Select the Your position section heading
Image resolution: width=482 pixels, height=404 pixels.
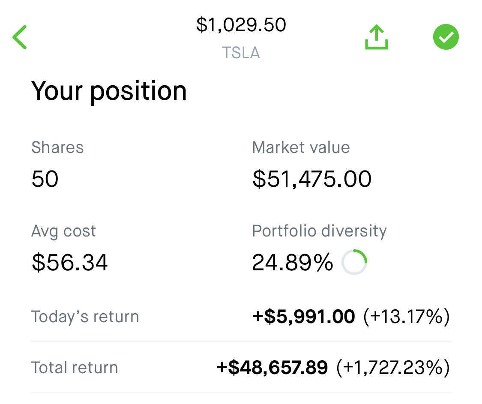coord(109,90)
